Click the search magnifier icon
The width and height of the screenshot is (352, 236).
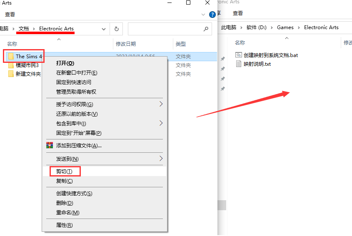pyautogui.click(x=206, y=29)
